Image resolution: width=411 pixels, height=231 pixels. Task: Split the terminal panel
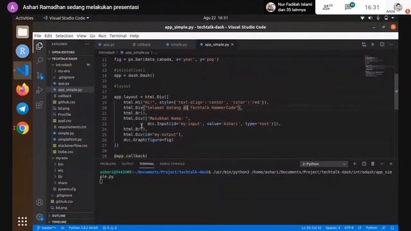[364, 164]
